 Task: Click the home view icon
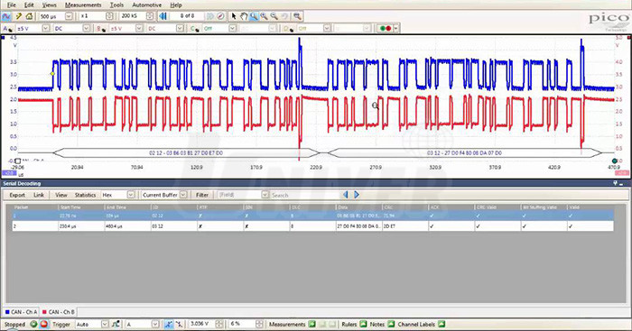(29, 16)
